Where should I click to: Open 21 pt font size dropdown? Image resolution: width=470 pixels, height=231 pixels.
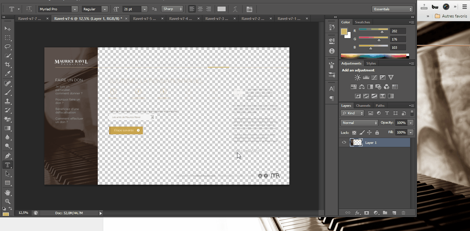pos(145,9)
